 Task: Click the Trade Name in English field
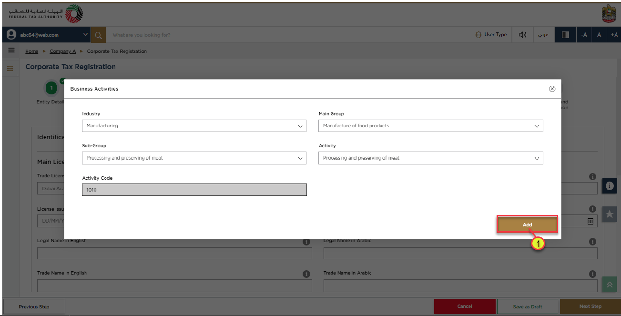tap(174, 285)
